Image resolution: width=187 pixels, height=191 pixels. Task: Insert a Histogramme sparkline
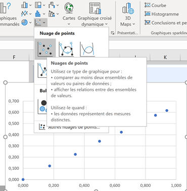(x=162, y=14)
